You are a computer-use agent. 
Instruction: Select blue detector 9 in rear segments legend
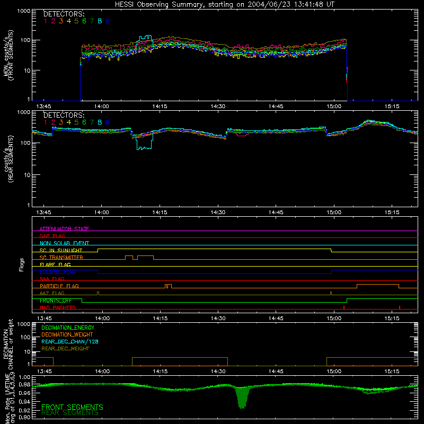click(108, 122)
